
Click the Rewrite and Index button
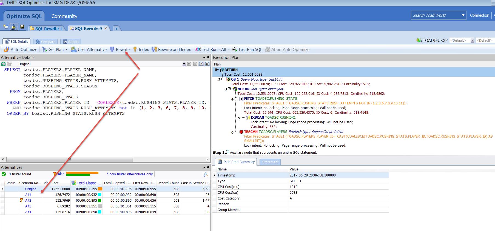coord(171,50)
